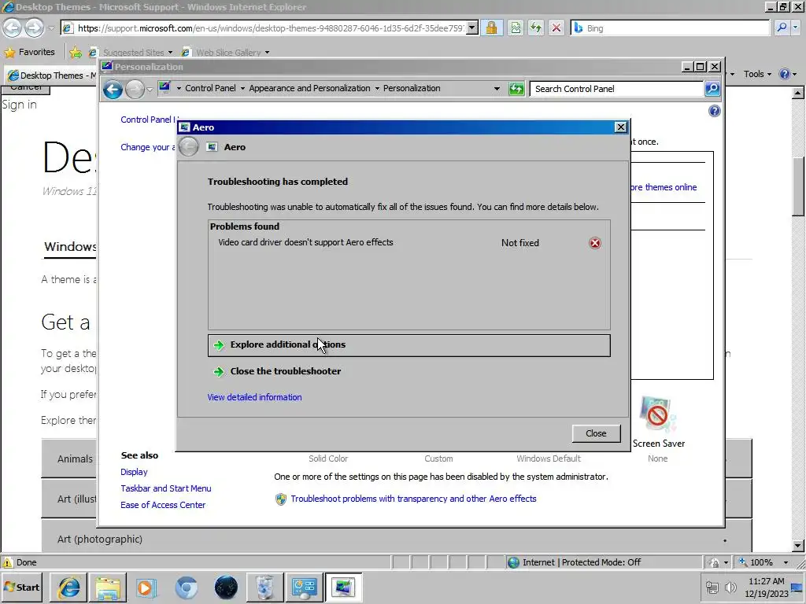
Task: Click Control Panel breadcrumb item
Action: [x=210, y=88]
